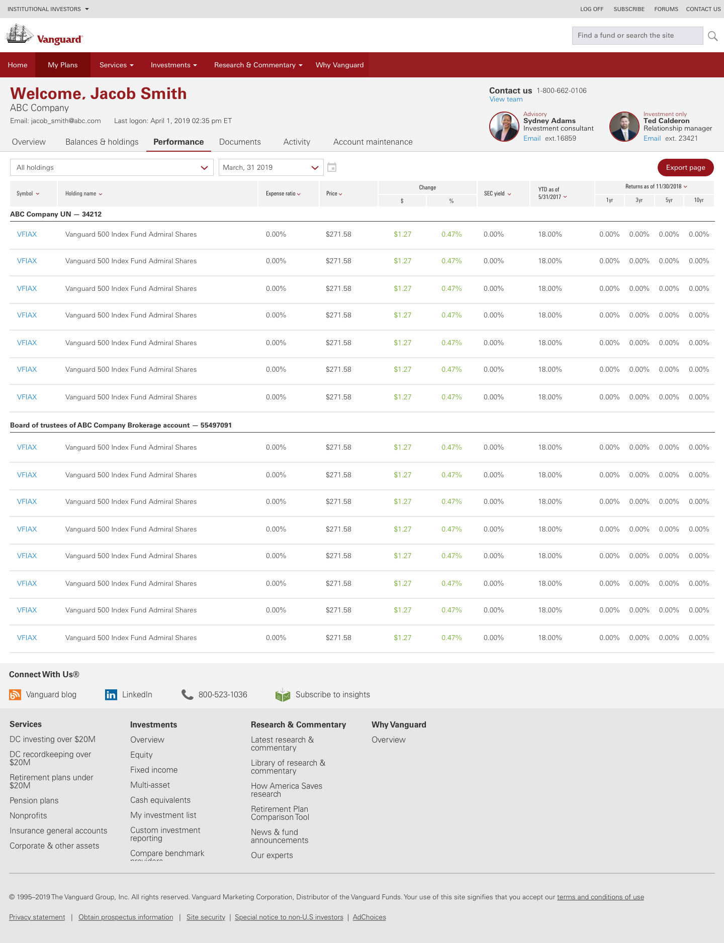This screenshot has width=724, height=943.
Task: Click the Subscribe to insights link
Action: [x=333, y=694]
